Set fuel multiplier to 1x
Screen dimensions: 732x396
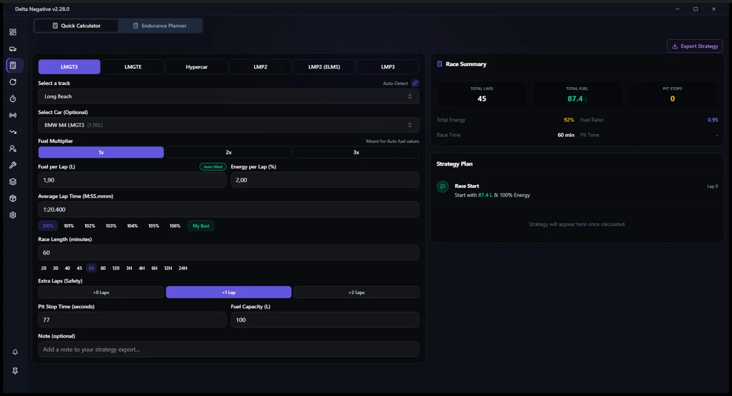pyautogui.click(x=101, y=152)
